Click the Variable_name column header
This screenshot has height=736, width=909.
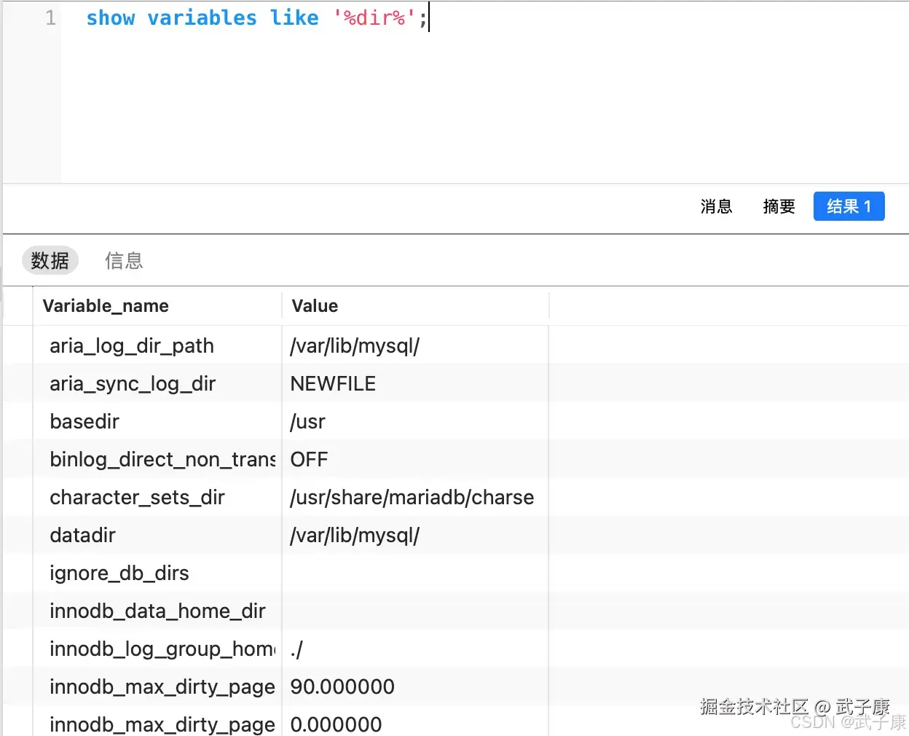[106, 305]
